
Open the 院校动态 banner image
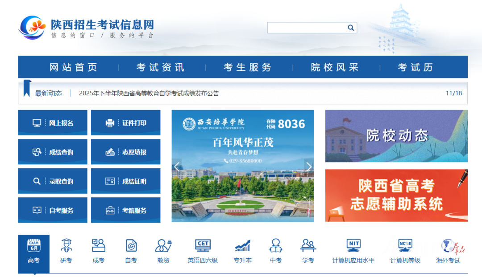pos(396,136)
